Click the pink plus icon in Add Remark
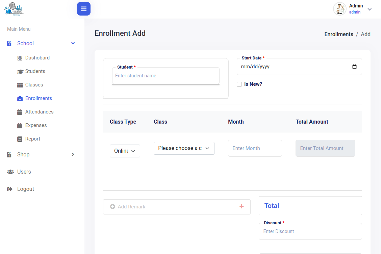381x254 pixels. 242,206
